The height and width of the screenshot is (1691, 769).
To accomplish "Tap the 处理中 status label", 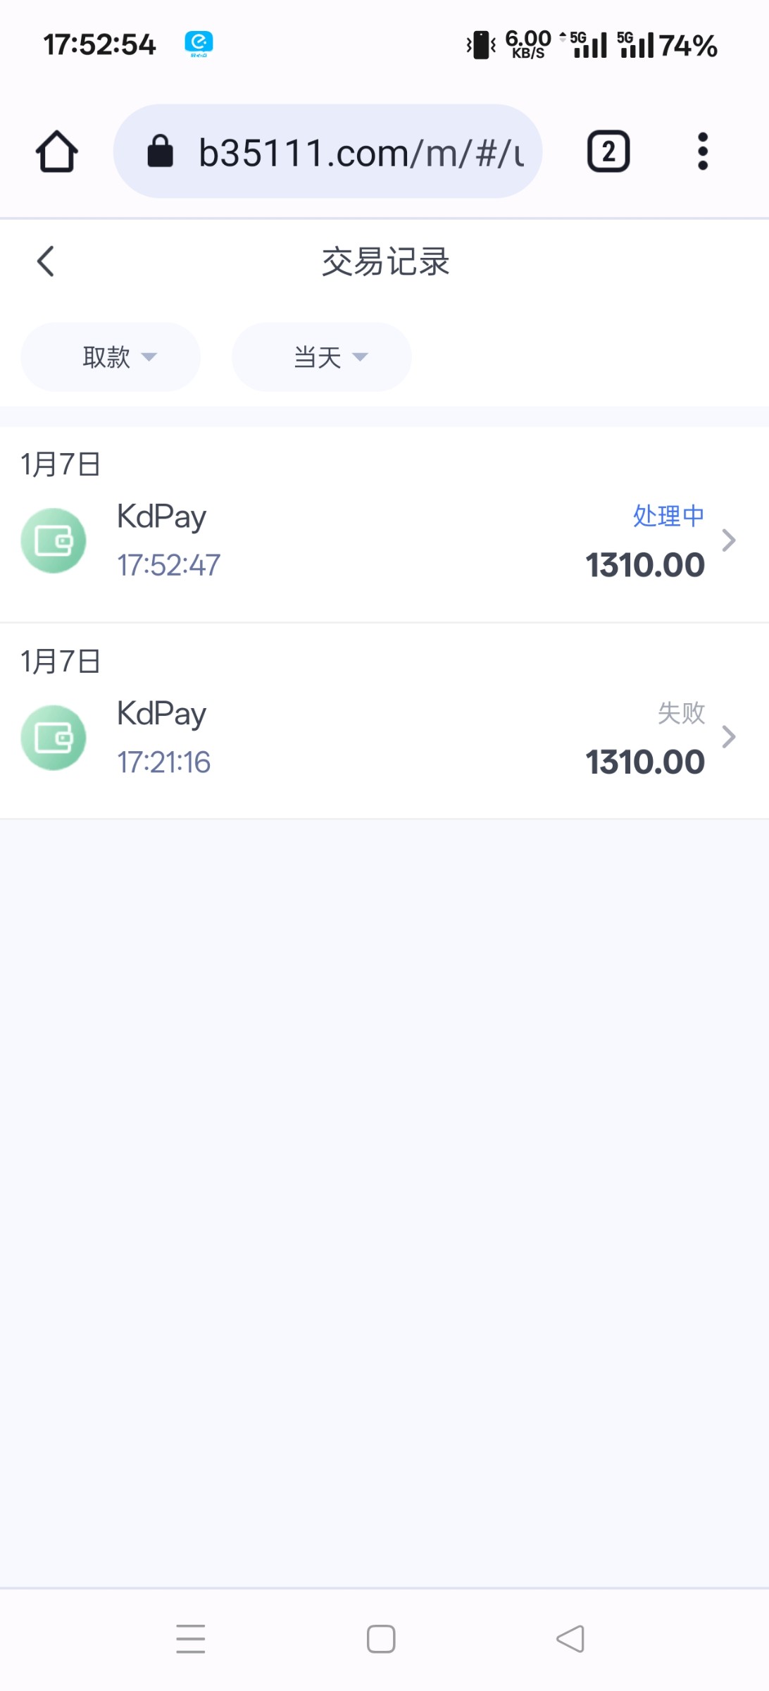I will (668, 516).
